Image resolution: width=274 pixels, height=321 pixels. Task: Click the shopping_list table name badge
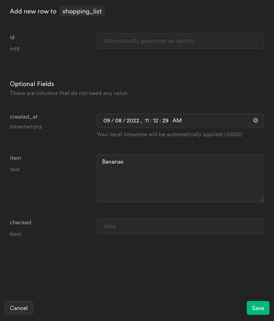click(x=82, y=11)
